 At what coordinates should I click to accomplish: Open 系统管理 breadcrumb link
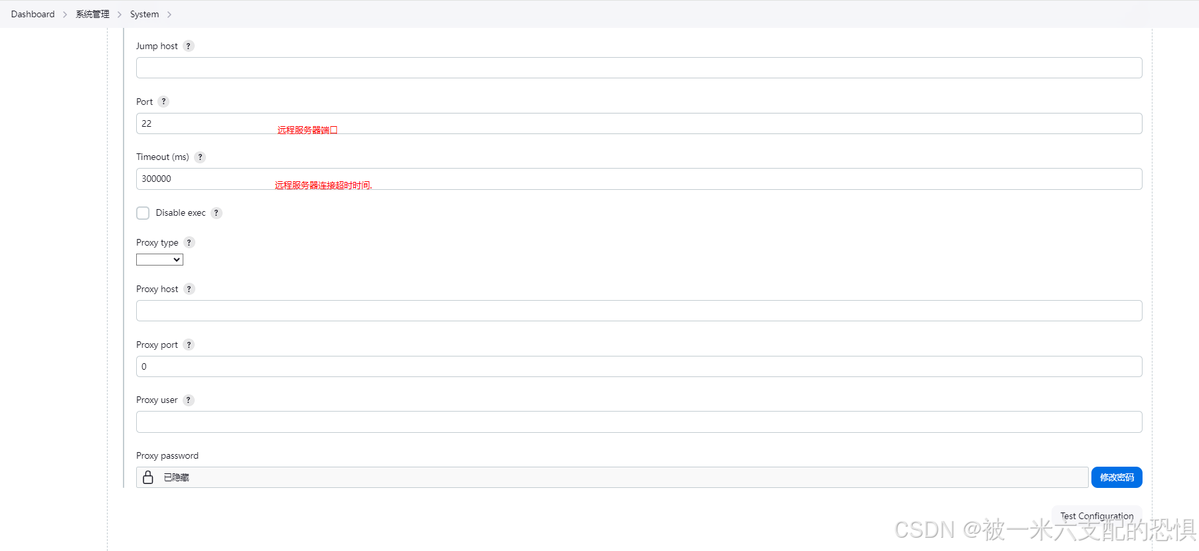[x=92, y=14]
